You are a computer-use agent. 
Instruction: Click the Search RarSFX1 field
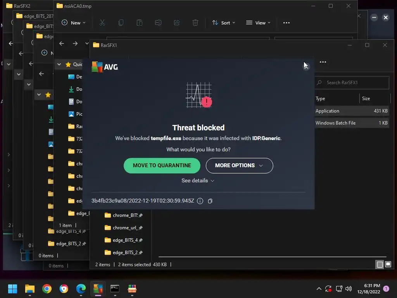(x=352, y=83)
